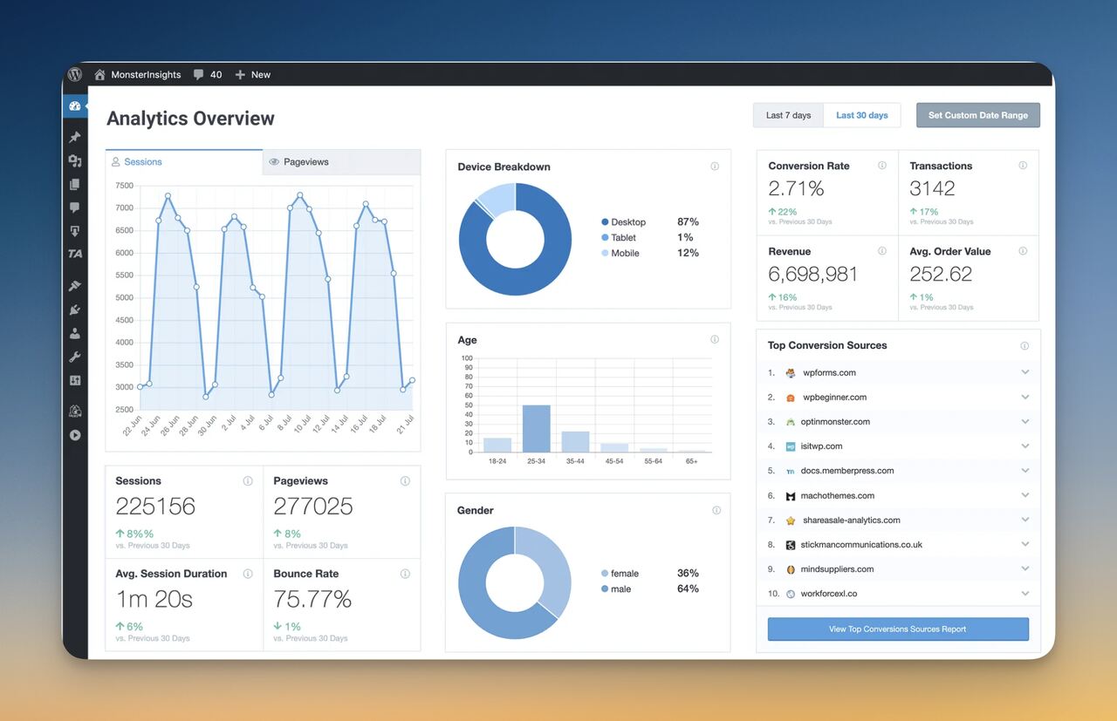The height and width of the screenshot is (721, 1117).
Task: Select the Last 30 days range
Action: pos(862,115)
